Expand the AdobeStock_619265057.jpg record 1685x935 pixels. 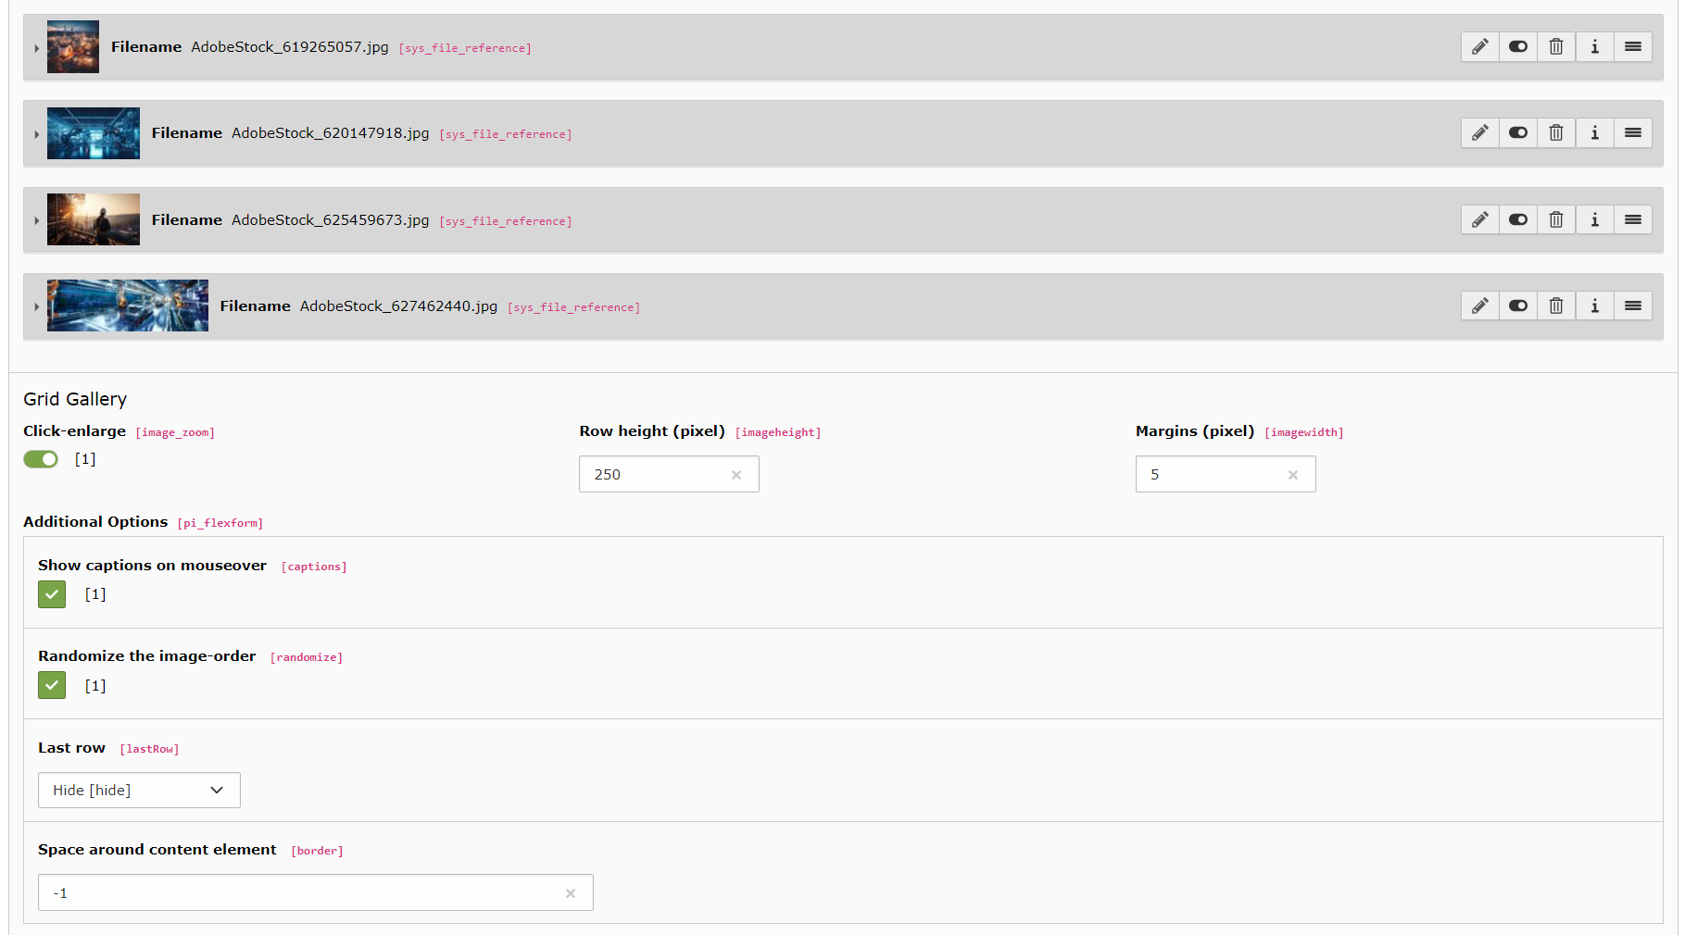coord(36,48)
